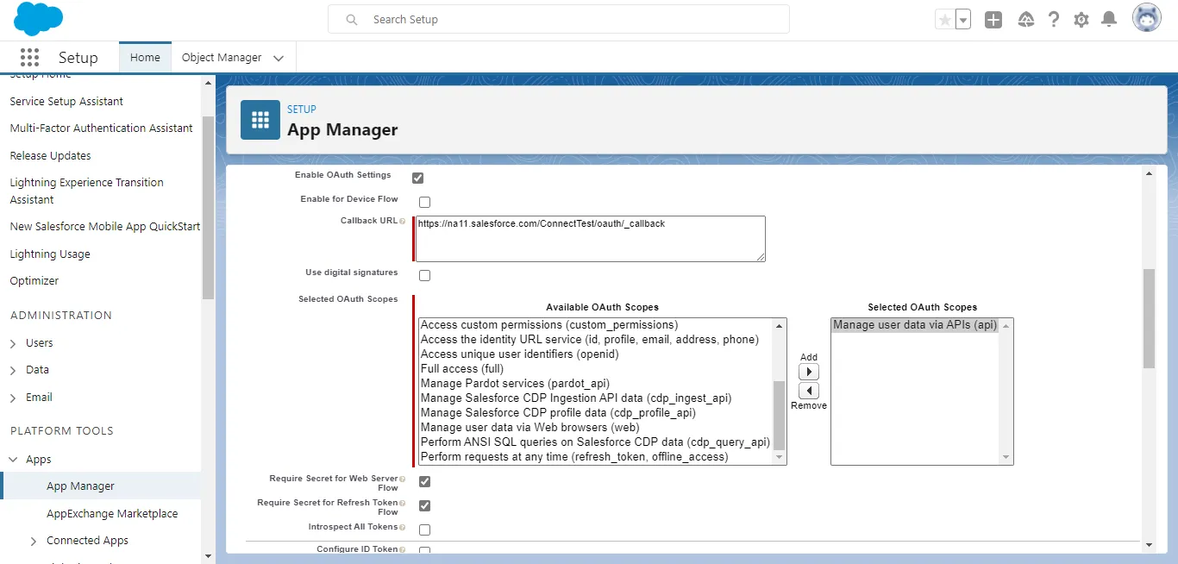Open New Salesforce Mobile App QuickStart

point(105,226)
